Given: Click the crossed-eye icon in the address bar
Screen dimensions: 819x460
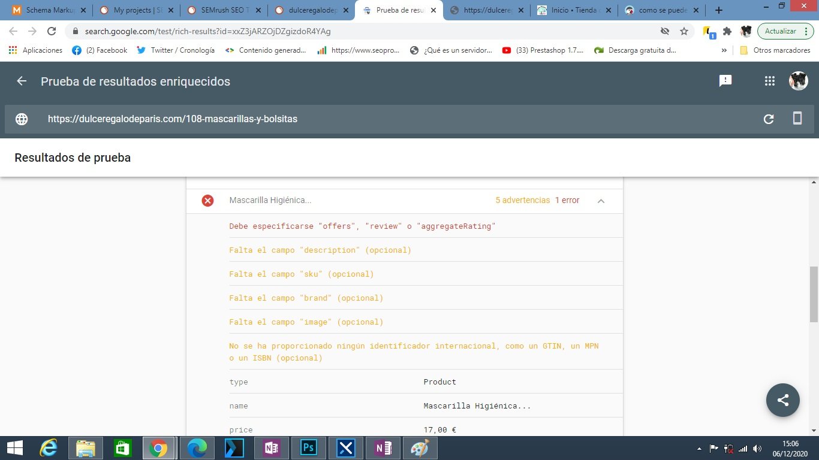Looking at the screenshot, I should click(x=665, y=31).
